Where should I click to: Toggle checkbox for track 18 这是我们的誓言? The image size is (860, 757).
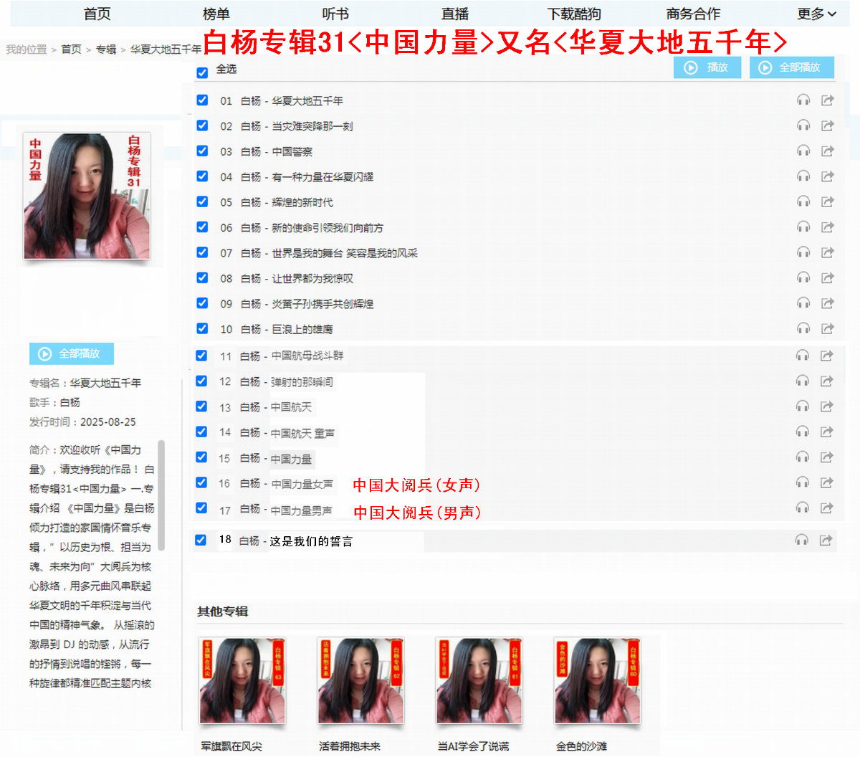pos(201,540)
